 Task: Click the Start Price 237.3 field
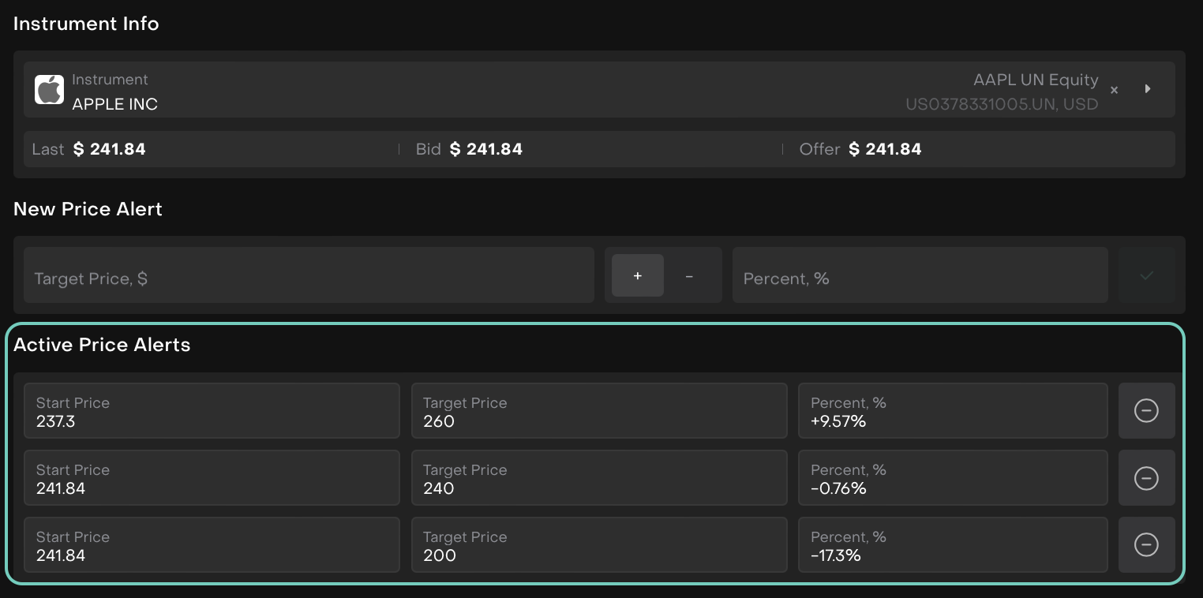click(212, 411)
